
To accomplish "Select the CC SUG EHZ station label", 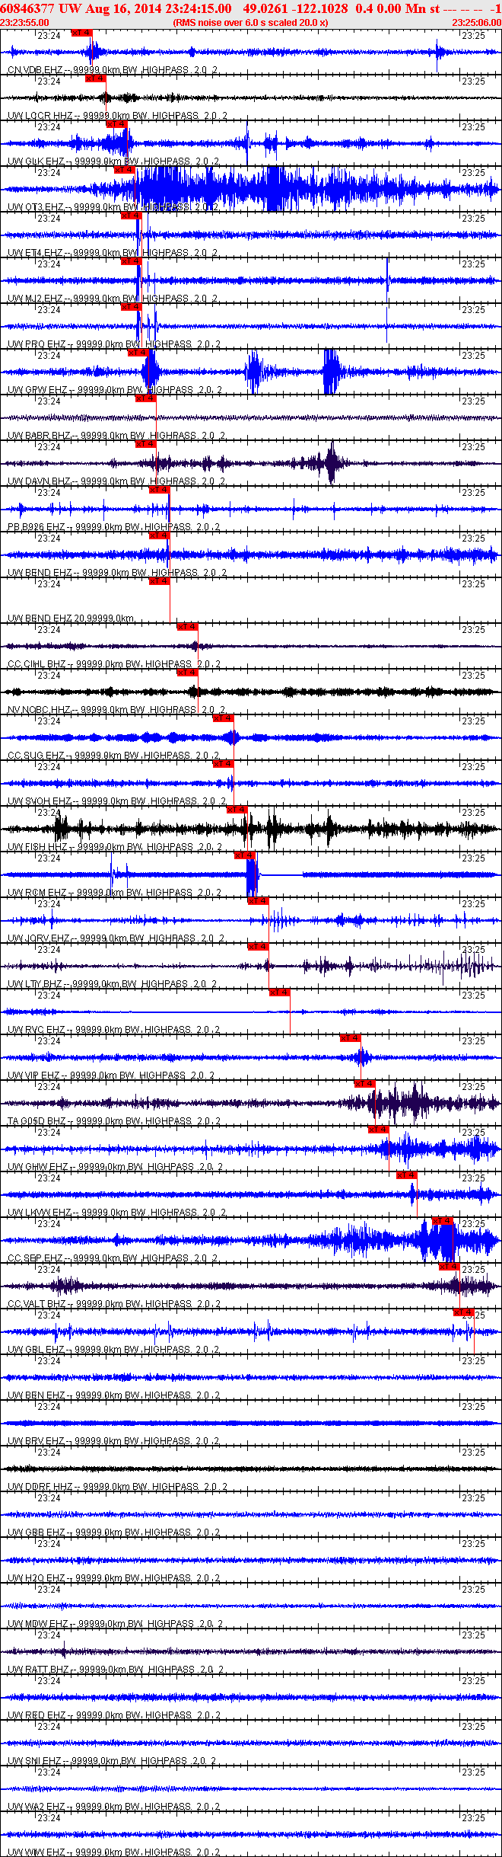I will pos(114,756).
